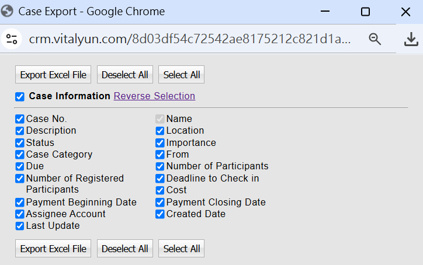Click the address bar URL
Screen dimensions: 423x265
190,39
